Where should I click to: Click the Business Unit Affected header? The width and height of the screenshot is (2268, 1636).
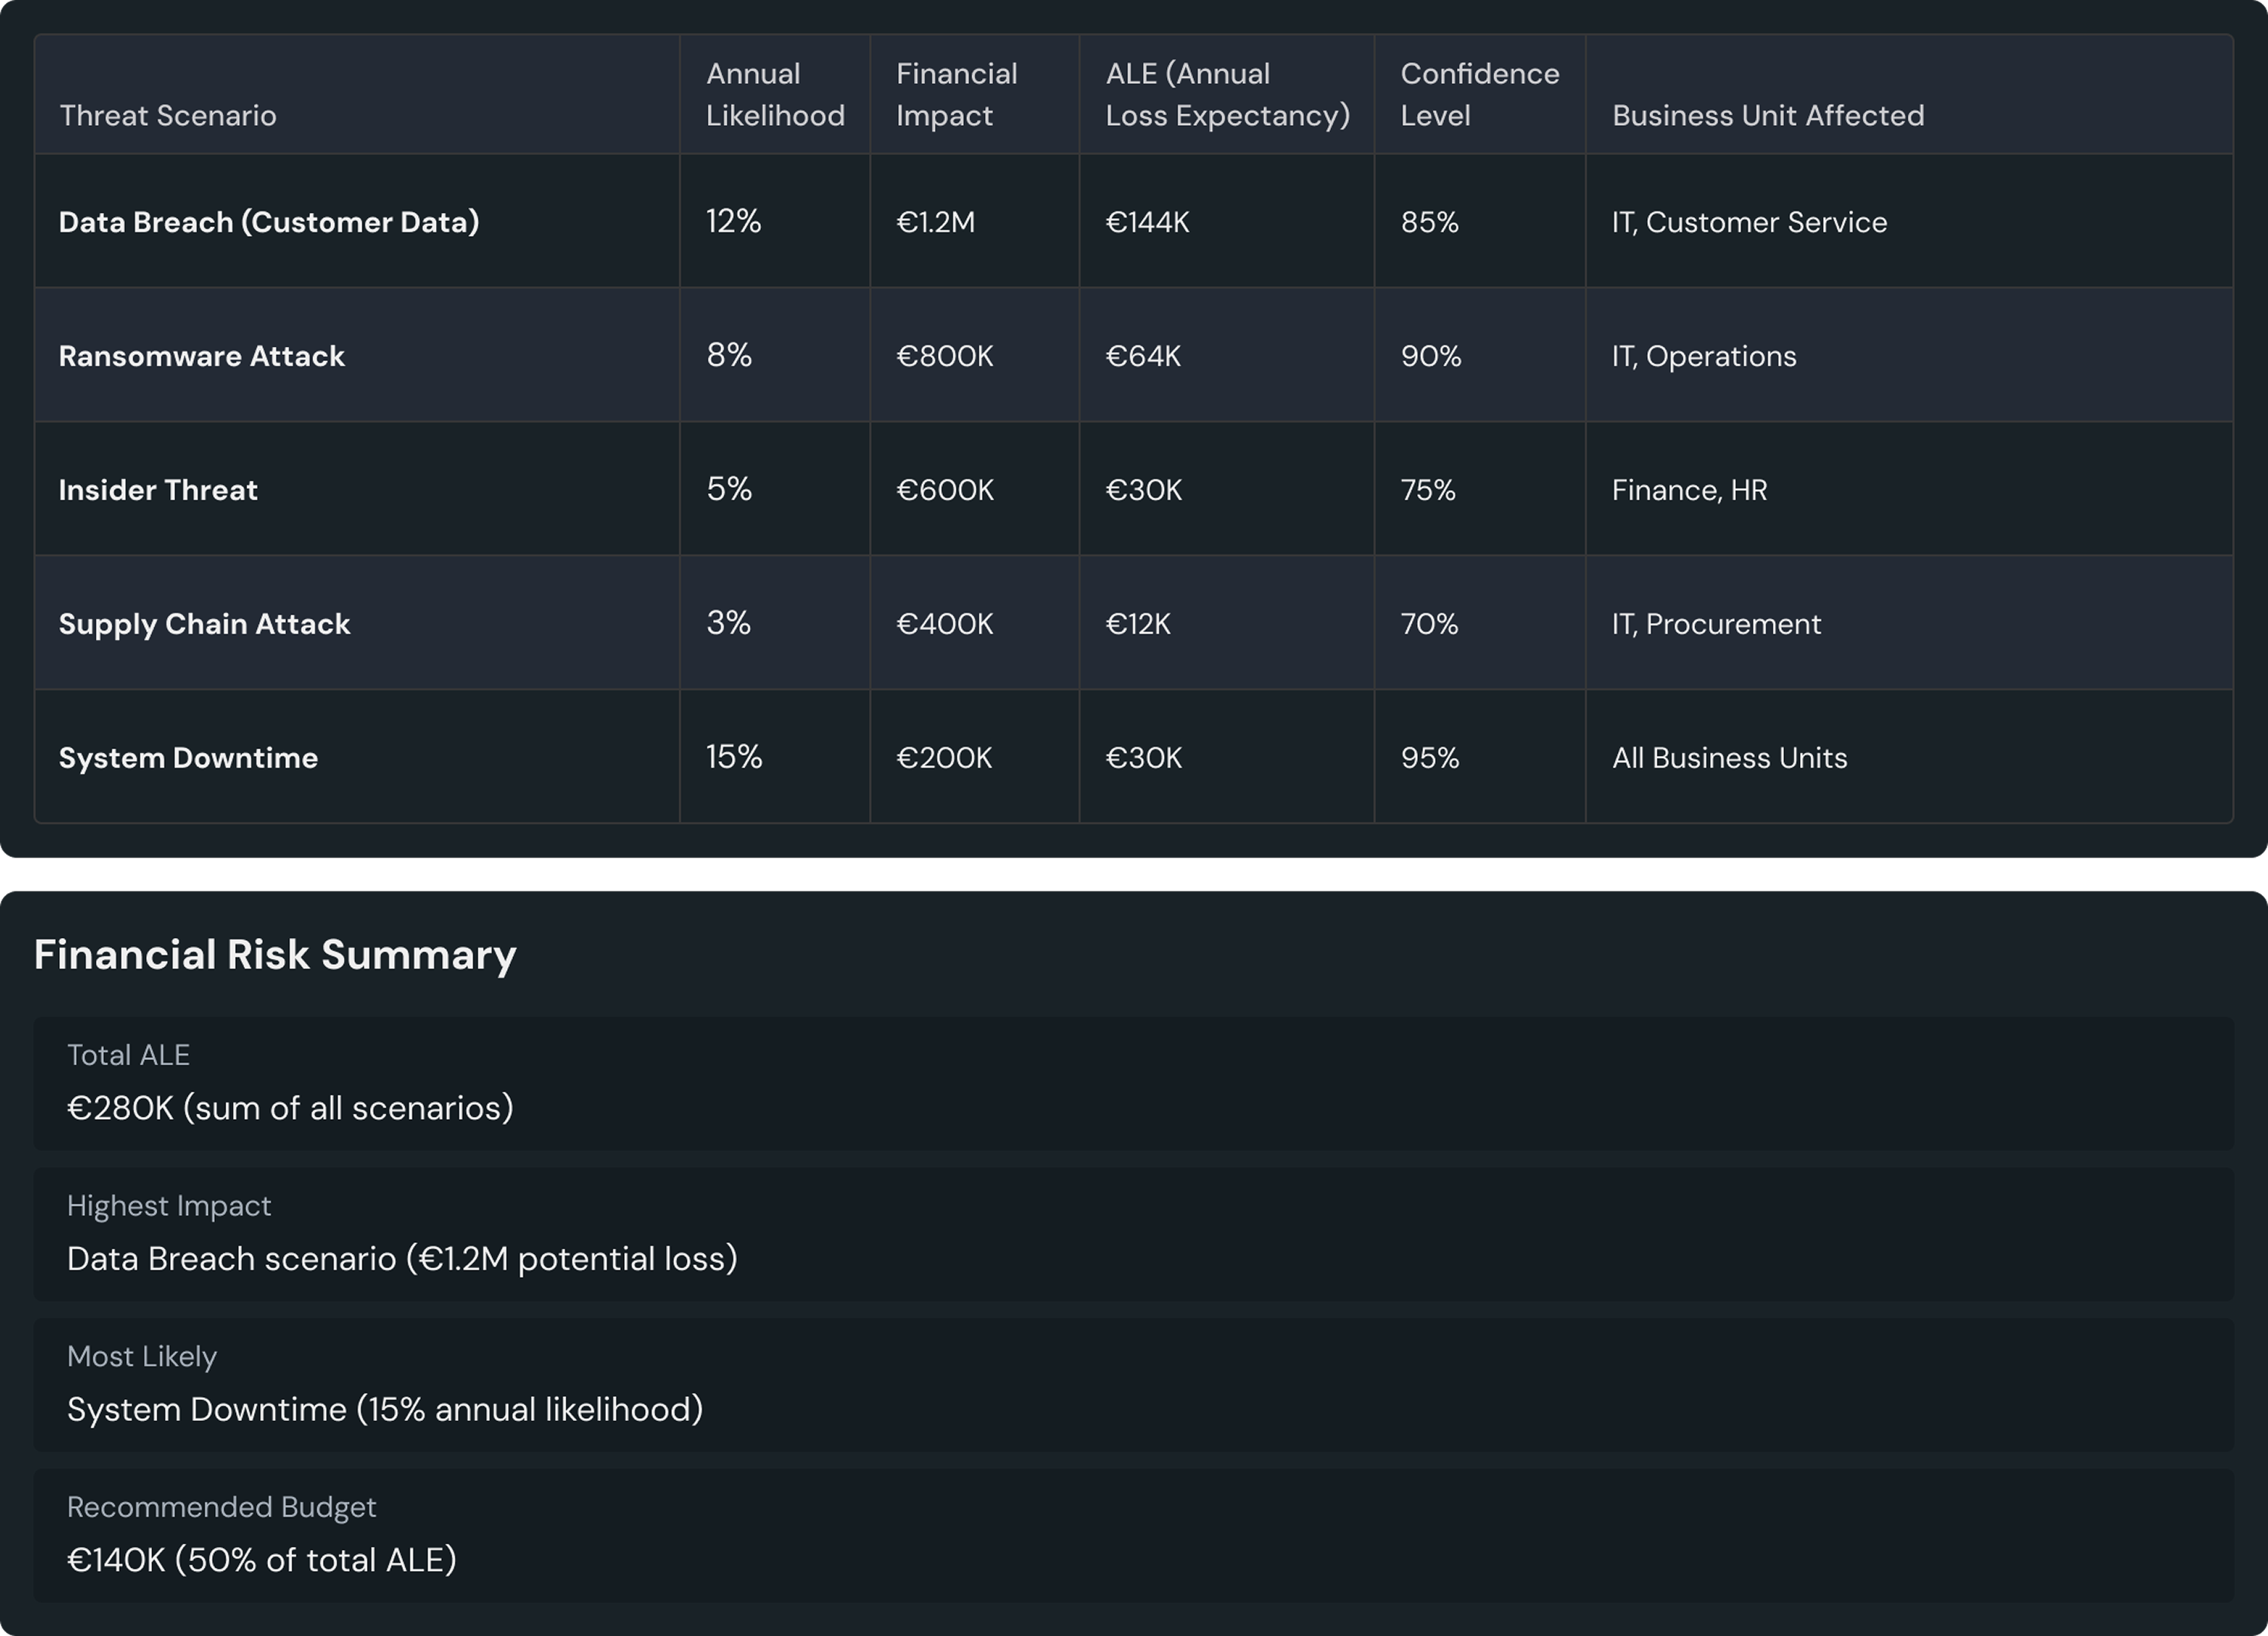1767,115
